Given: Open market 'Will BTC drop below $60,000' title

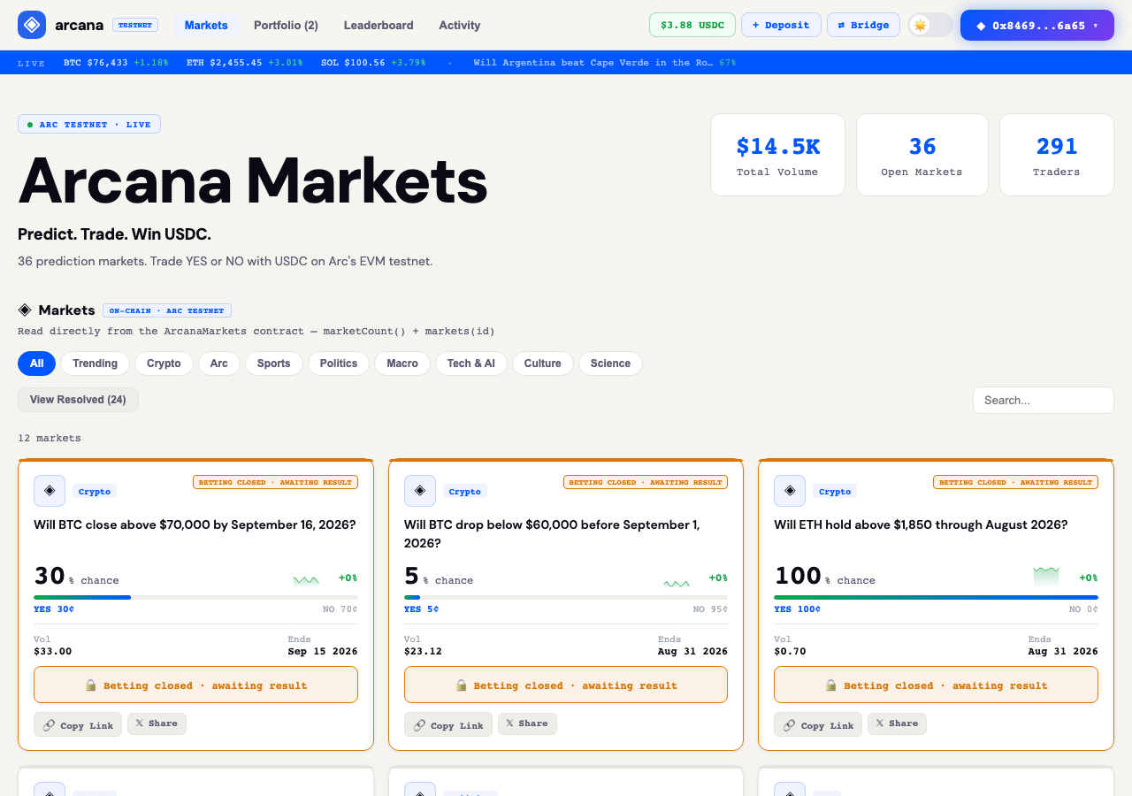Looking at the screenshot, I should point(552,533).
